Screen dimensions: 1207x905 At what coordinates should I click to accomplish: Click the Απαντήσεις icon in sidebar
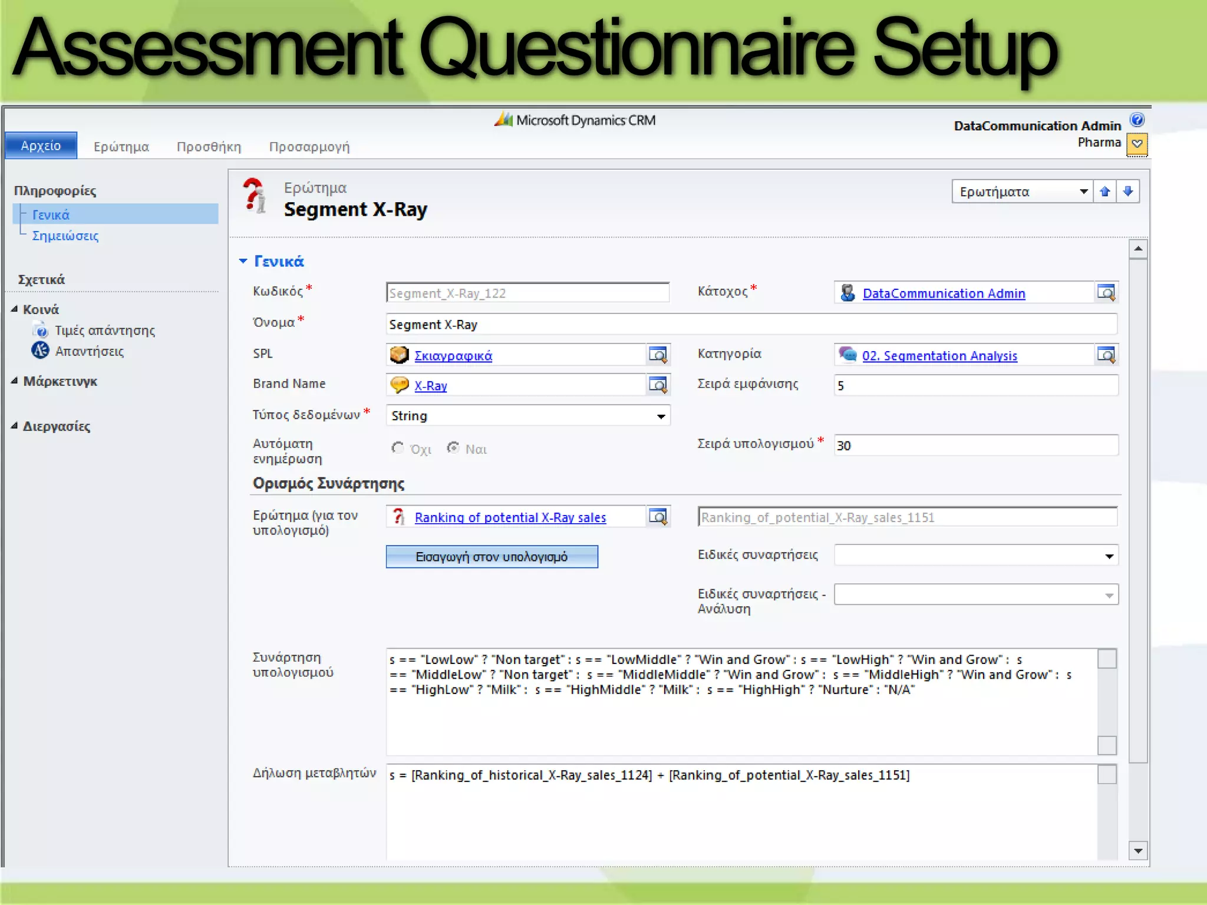tap(41, 351)
